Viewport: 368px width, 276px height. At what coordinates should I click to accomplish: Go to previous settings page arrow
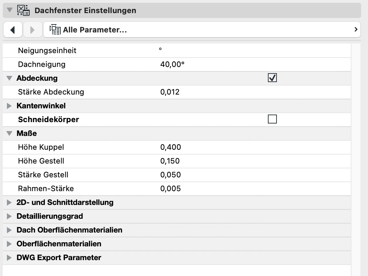click(13, 30)
